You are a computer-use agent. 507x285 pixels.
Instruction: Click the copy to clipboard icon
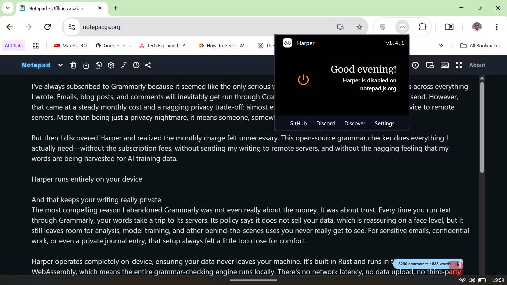click(98, 65)
